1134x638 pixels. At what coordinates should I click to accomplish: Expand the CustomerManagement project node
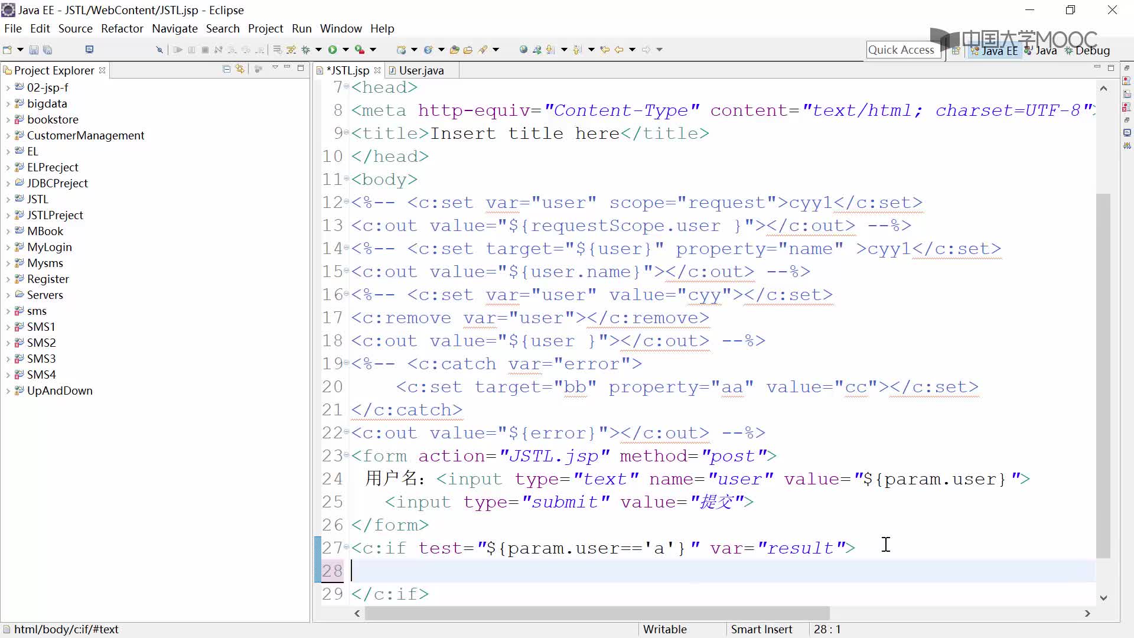pos(8,136)
